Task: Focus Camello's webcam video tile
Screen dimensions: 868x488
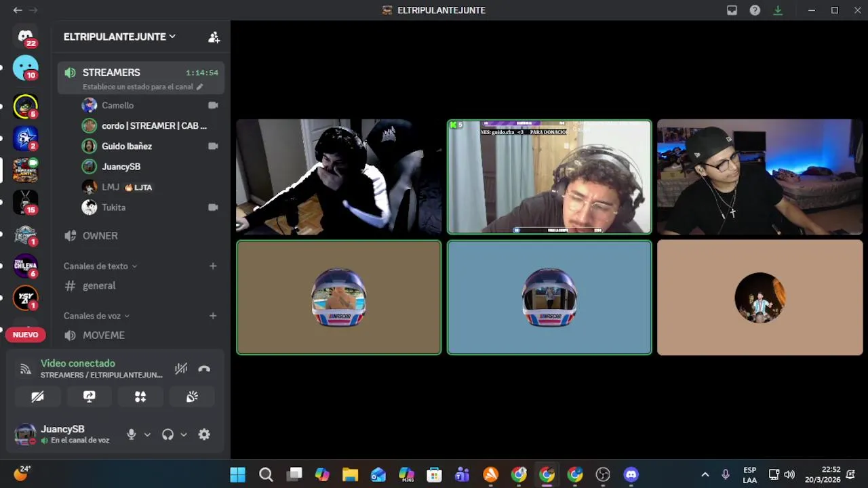Action: [x=339, y=177]
